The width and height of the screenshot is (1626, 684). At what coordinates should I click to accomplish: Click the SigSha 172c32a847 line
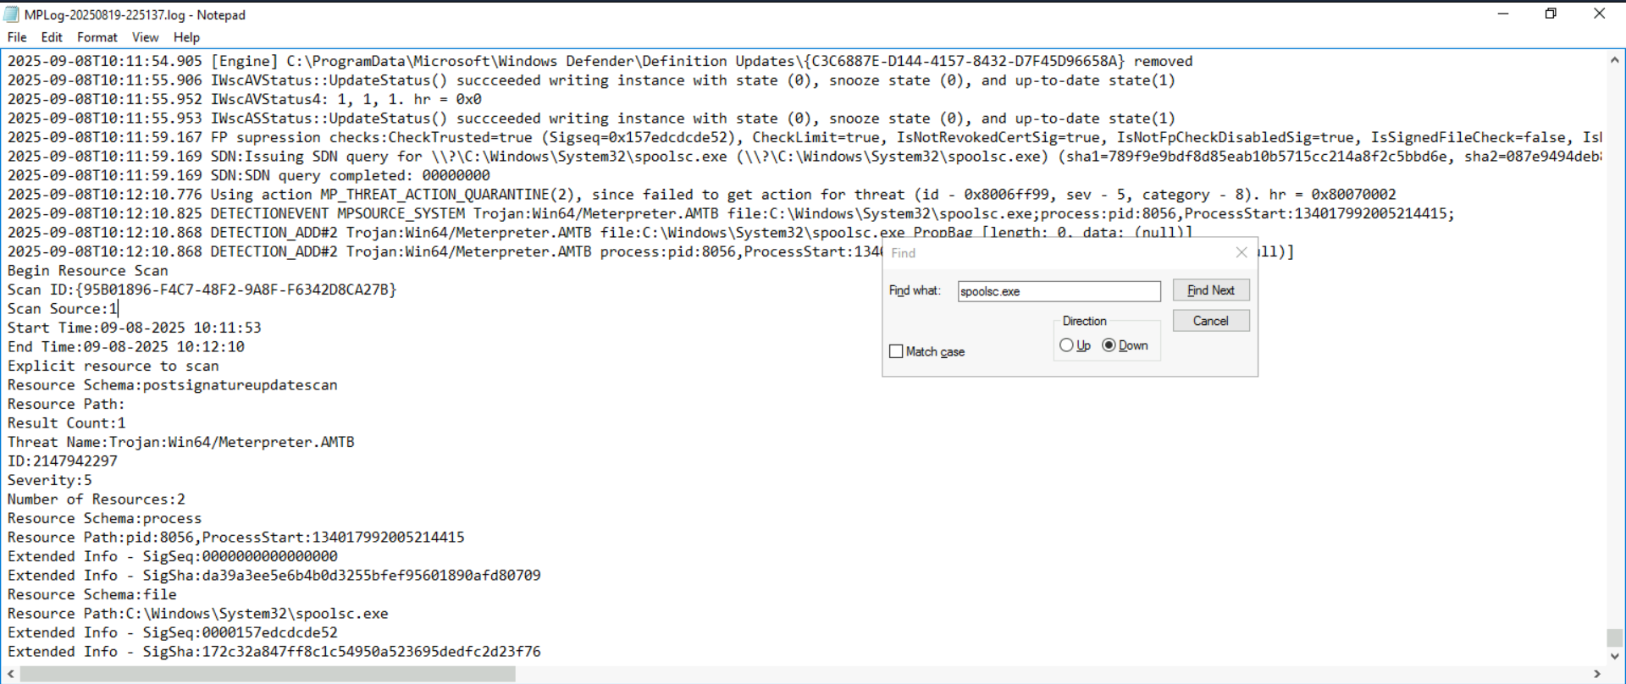[x=274, y=652]
